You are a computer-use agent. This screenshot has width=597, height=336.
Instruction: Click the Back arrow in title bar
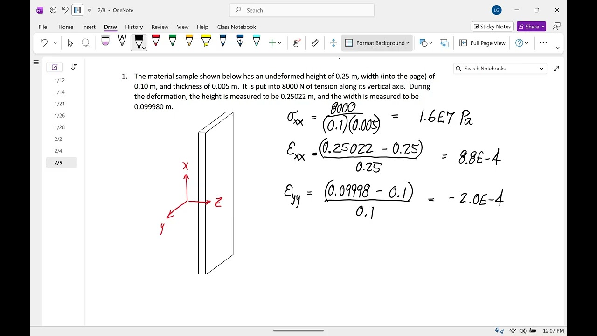click(x=53, y=10)
